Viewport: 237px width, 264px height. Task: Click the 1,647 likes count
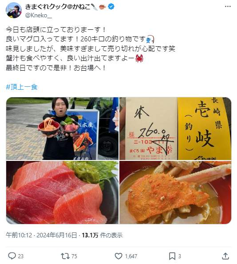[x=131, y=256]
